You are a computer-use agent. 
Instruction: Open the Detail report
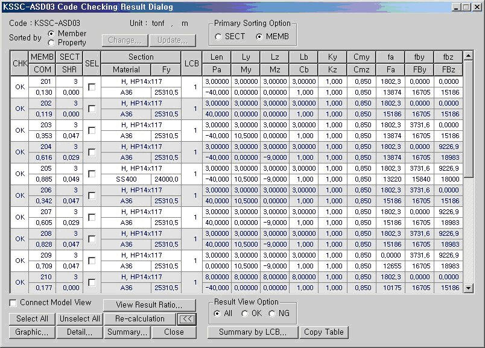pyautogui.click(x=80, y=332)
